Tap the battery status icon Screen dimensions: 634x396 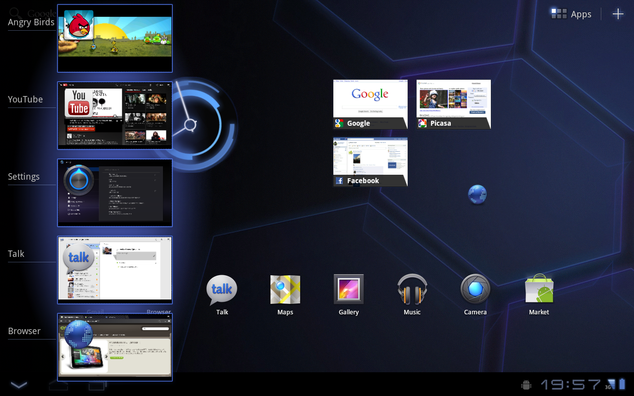622,384
